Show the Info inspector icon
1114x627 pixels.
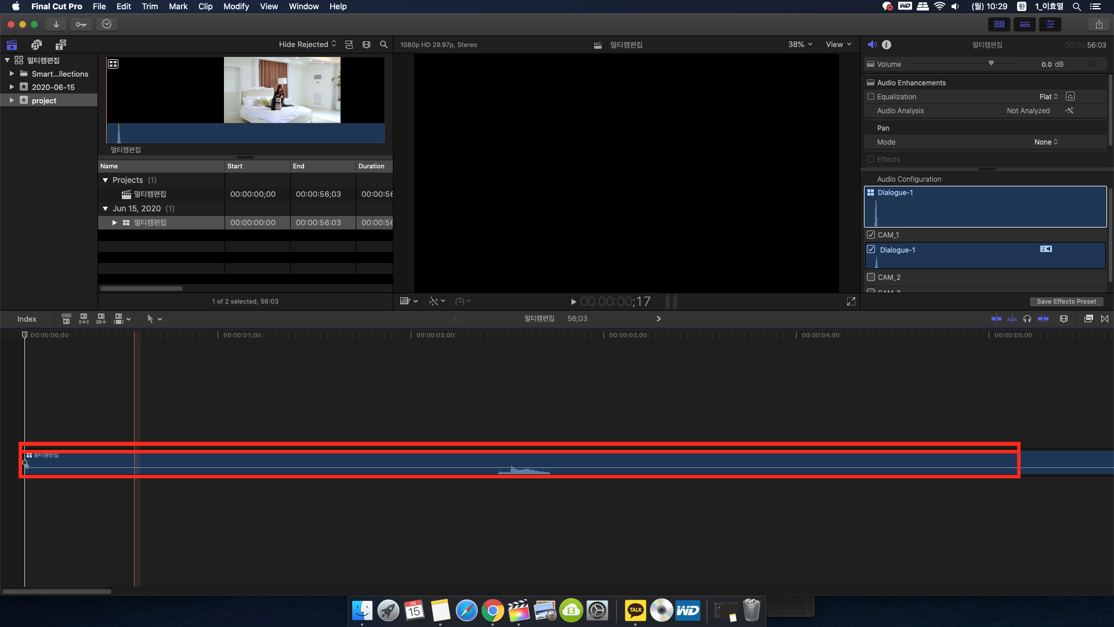click(887, 45)
